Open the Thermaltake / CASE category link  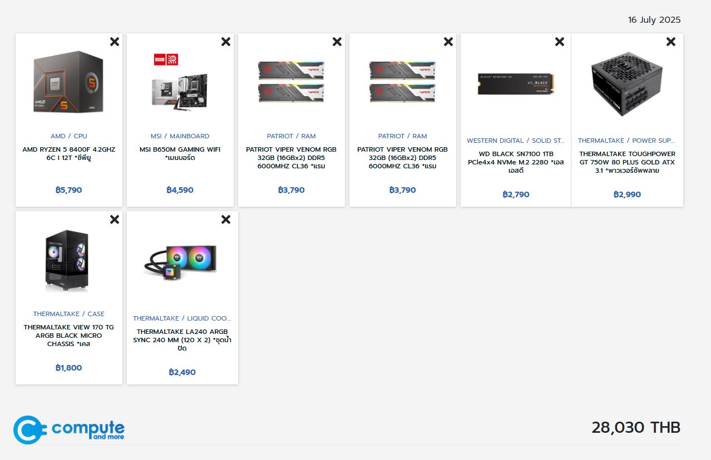click(x=69, y=314)
